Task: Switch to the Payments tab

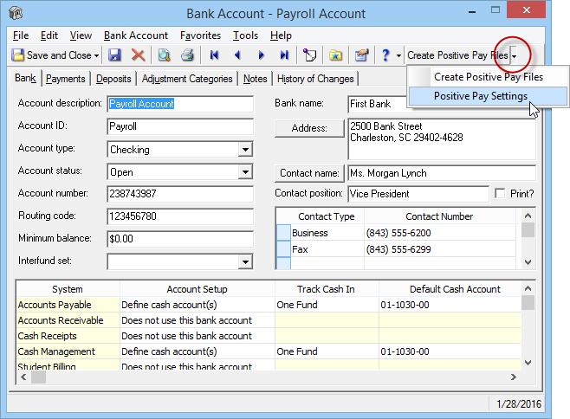Action: [66, 79]
